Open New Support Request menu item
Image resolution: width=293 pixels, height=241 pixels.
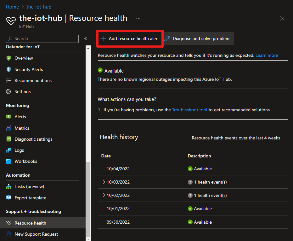click(36, 234)
